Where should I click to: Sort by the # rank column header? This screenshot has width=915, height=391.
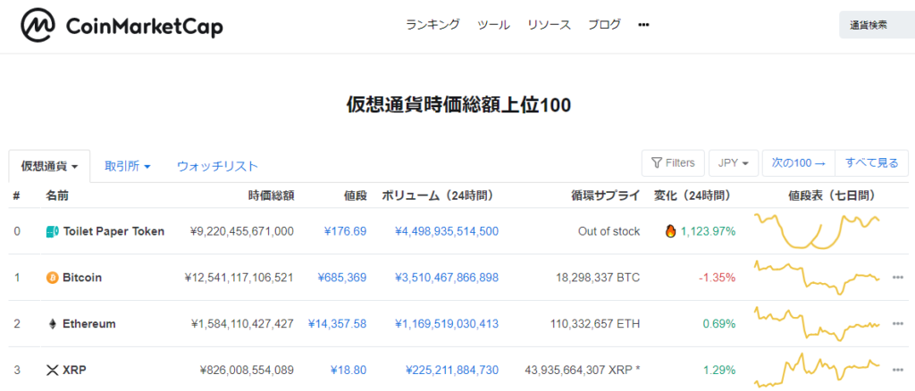[17, 195]
